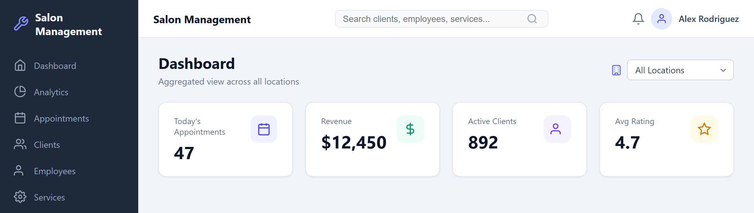This screenshot has height=213, width=754.
Task: Open notifications via the bell icon
Action: [638, 18]
